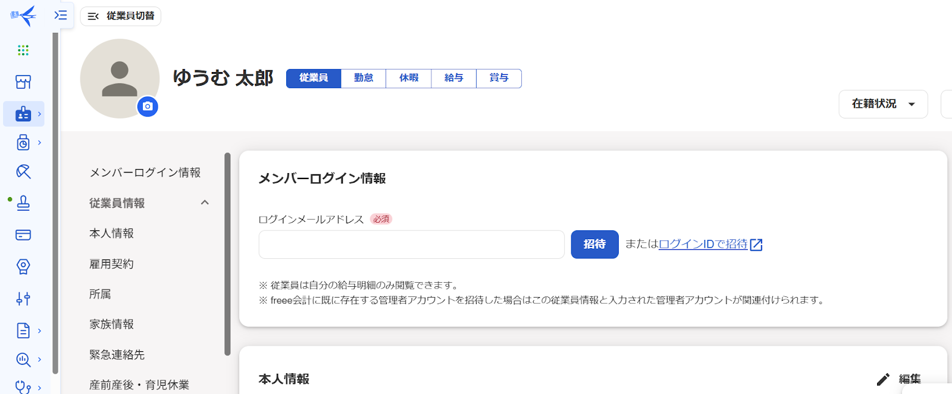Go to 雇用契約 in side navigation
Viewport: 952px width, 394px height.
(111, 264)
